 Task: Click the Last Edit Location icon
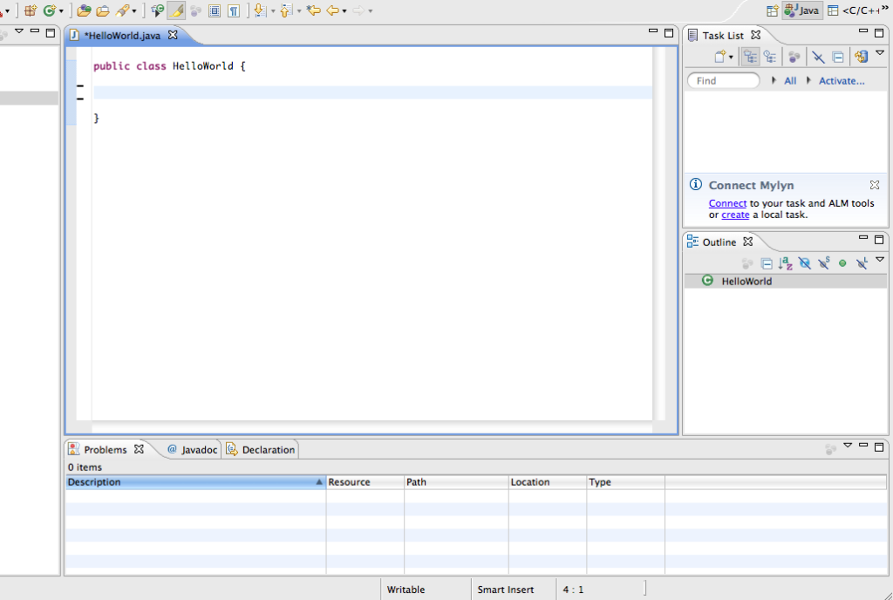(x=313, y=10)
